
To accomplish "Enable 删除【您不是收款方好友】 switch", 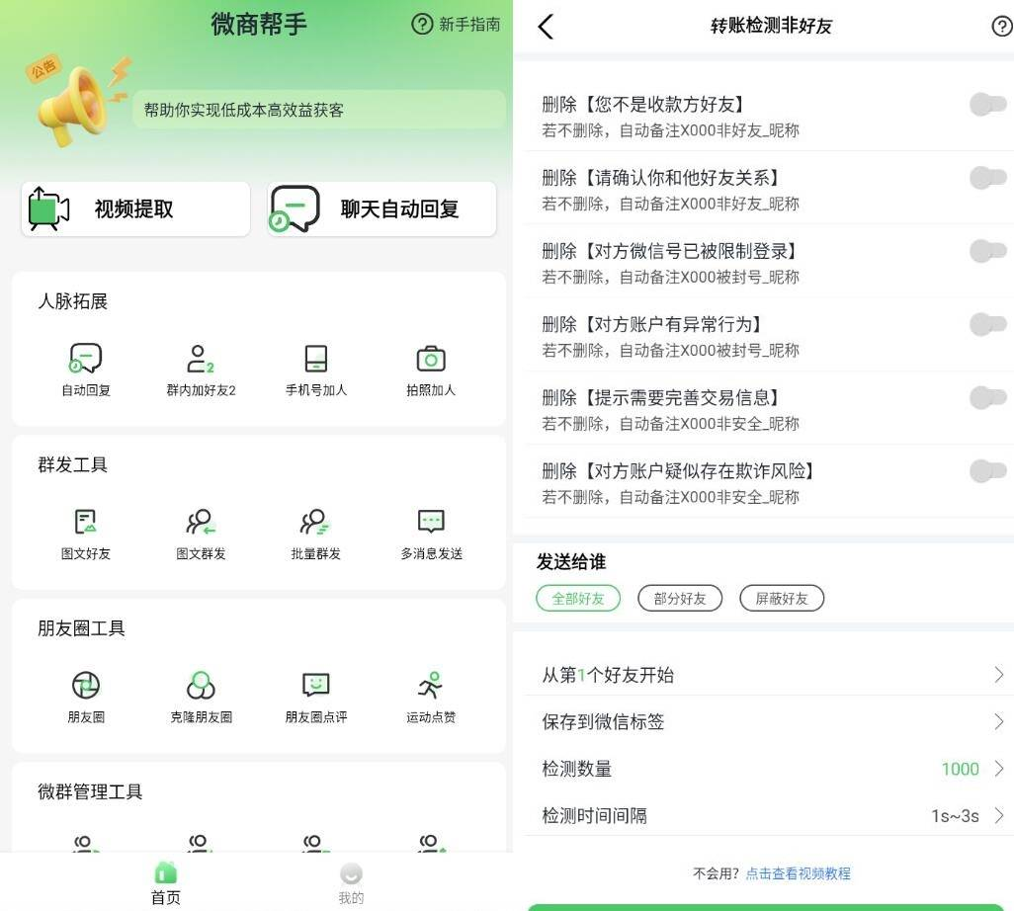I will (x=987, y=105).
